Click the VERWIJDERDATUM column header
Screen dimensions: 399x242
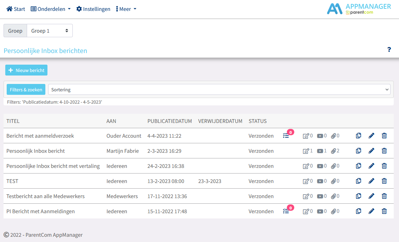coord(220,121)
